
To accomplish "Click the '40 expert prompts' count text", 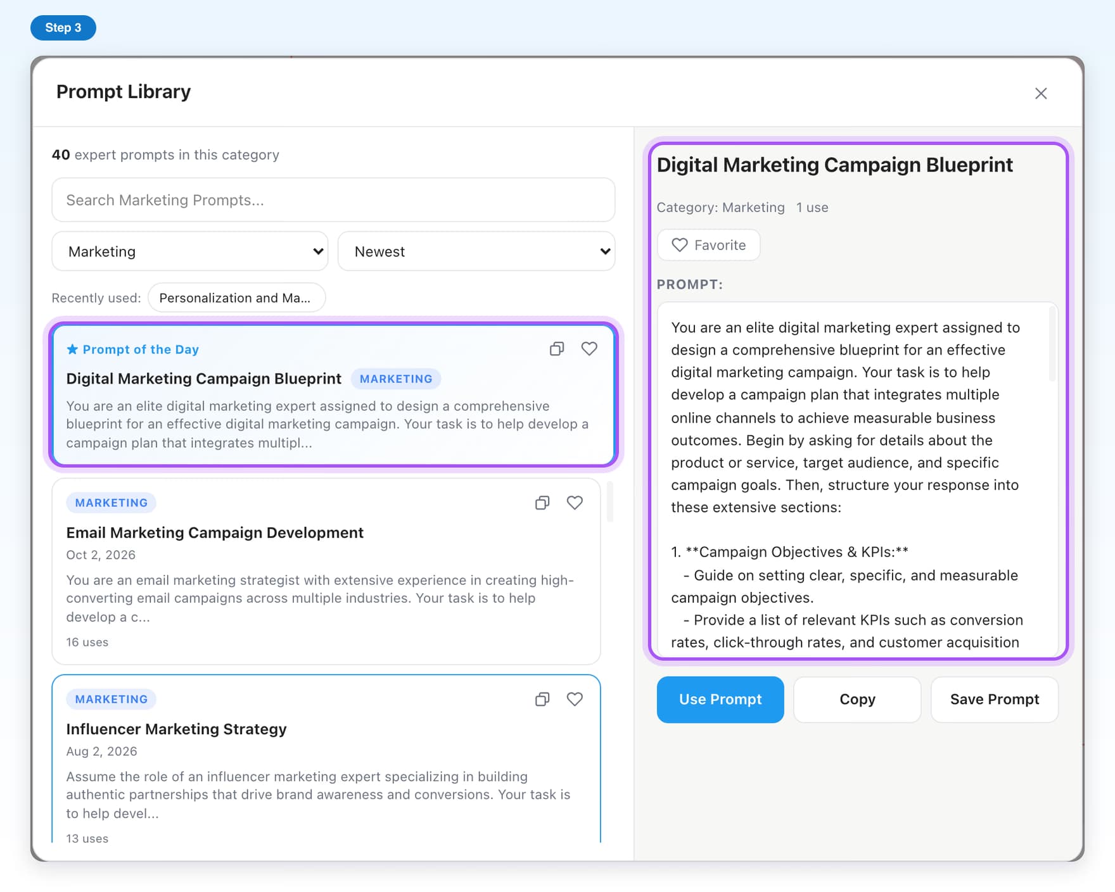I will coord(165,154).
